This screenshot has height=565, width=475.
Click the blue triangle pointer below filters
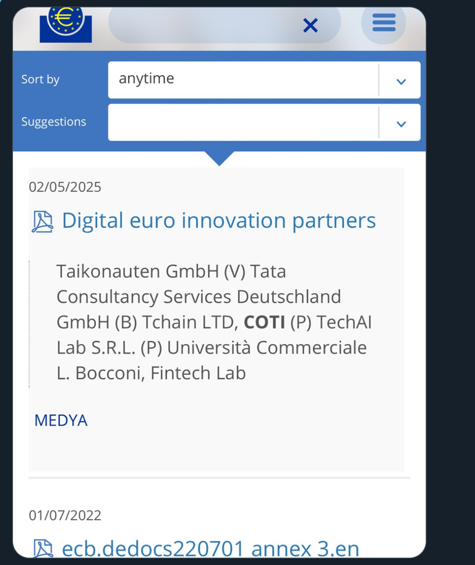coord(220,158)
